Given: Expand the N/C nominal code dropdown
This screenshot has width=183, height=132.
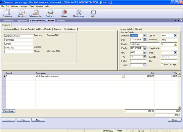Looking at the screenshot, I should pyautogui.click(x=145, y=52).
